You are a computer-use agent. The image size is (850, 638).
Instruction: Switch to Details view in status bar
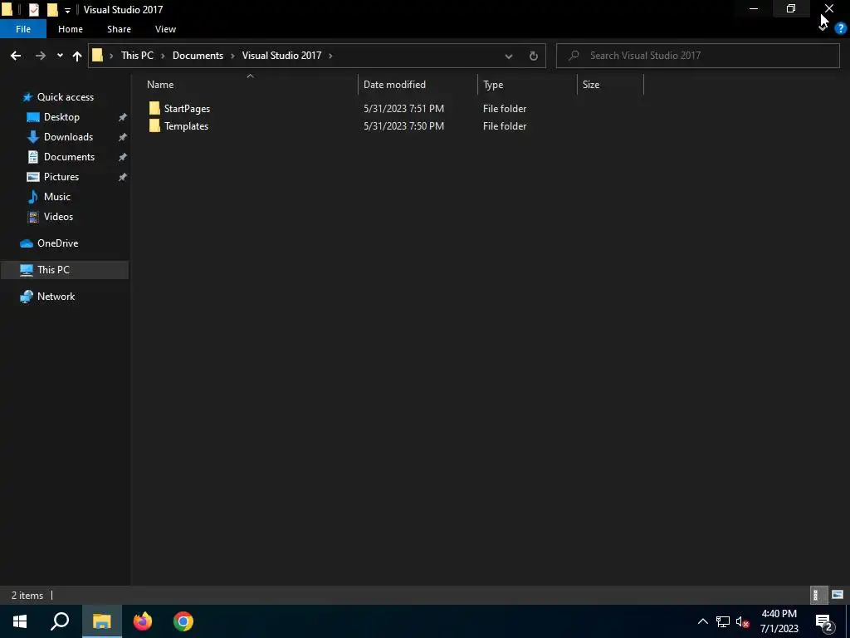point(818,595)
